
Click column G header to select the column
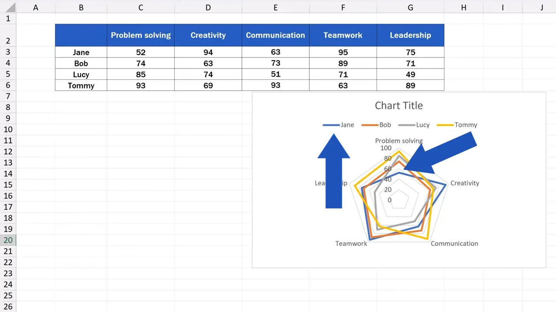[x=410, y=7]
